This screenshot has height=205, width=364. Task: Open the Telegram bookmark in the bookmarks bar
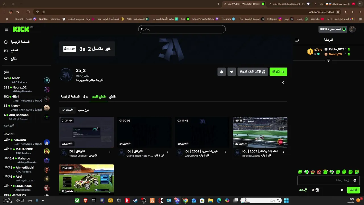coord(228,19)
